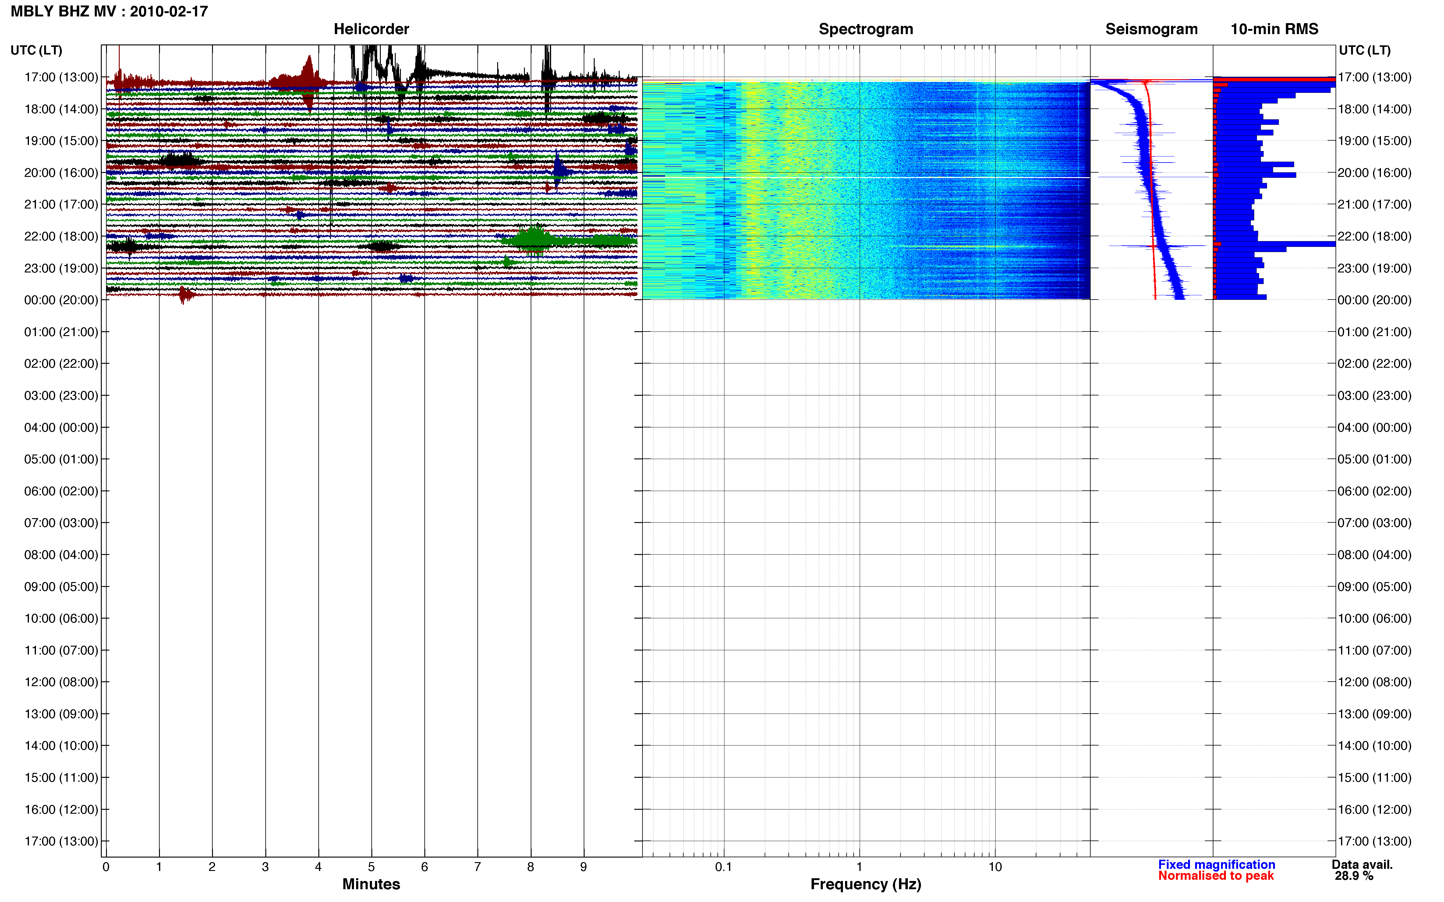Click '13:00 (09:00)' on the RMS-side time axis
This screenshot has height=902, width=1444.
tap(1374, 714)
